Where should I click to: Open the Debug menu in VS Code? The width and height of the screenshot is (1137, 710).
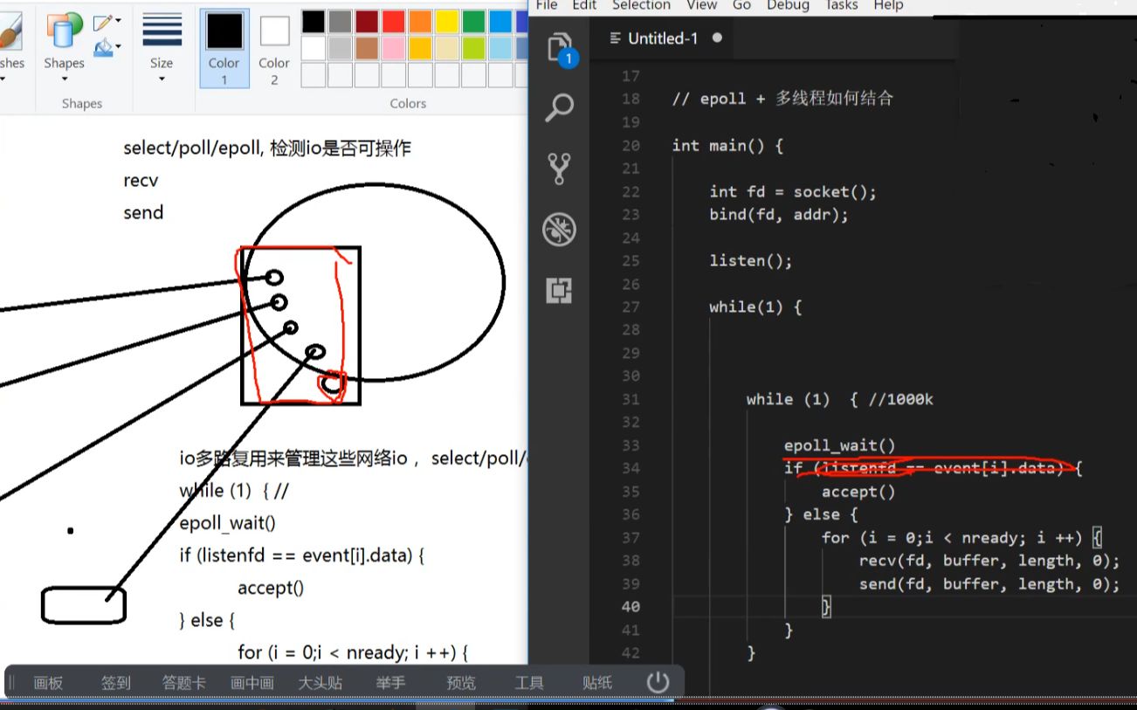click(x=787, y=6)
